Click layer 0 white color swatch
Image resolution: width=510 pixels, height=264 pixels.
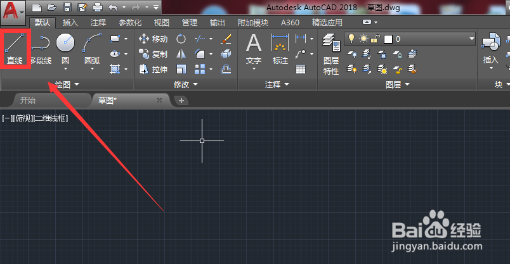(388, 39)
